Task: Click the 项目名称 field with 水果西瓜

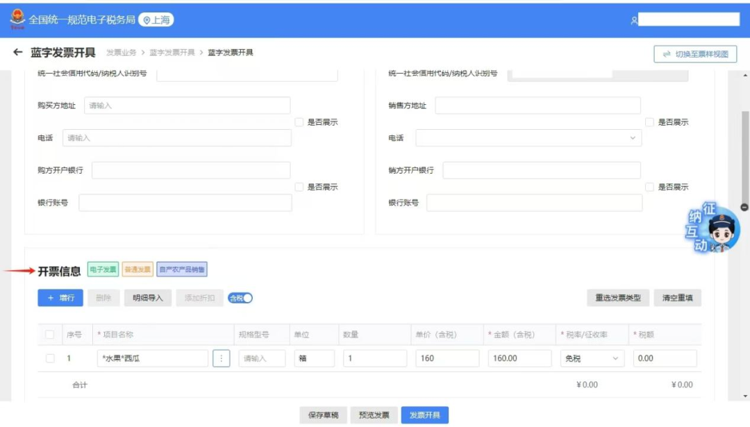Action: [x=153, y=358]
